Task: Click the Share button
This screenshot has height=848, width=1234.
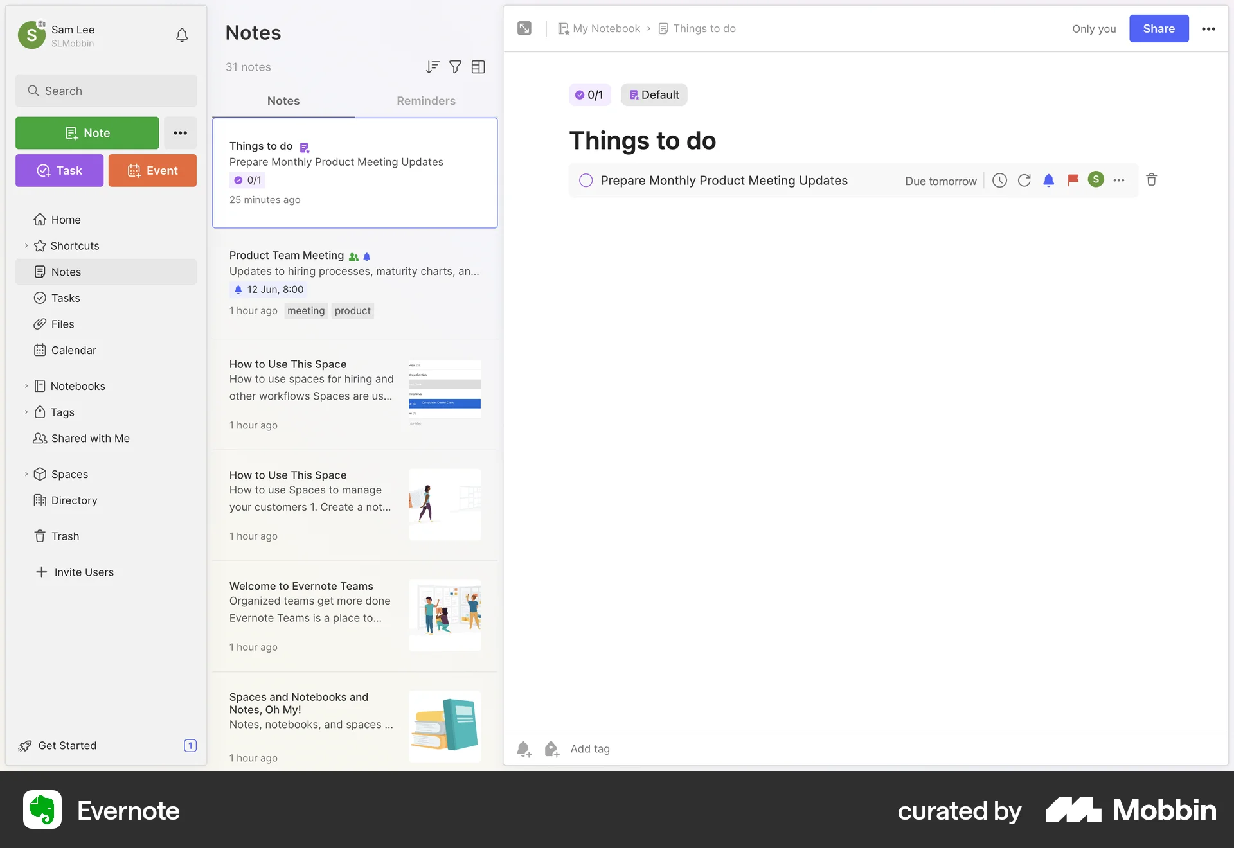Action: (1159, 28)
